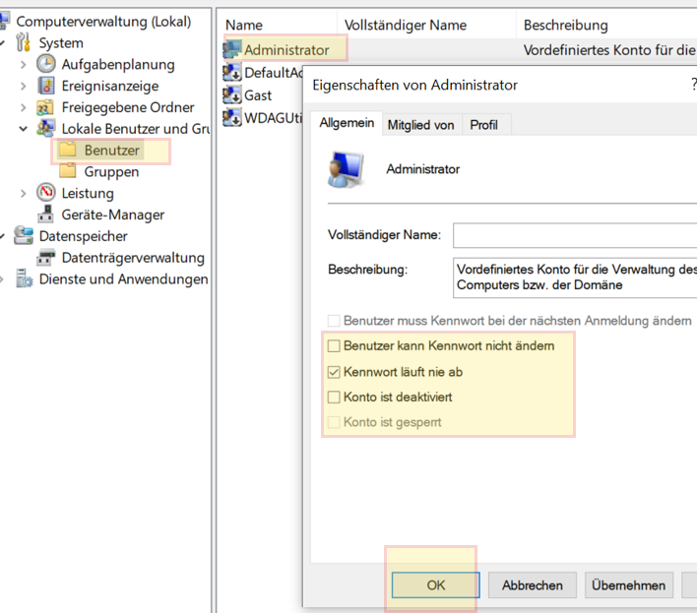Screen dimensions: 697x613
Task: Collapse Lokale Benutzer und Gruppen node
Action: click(x=24, y=129)
